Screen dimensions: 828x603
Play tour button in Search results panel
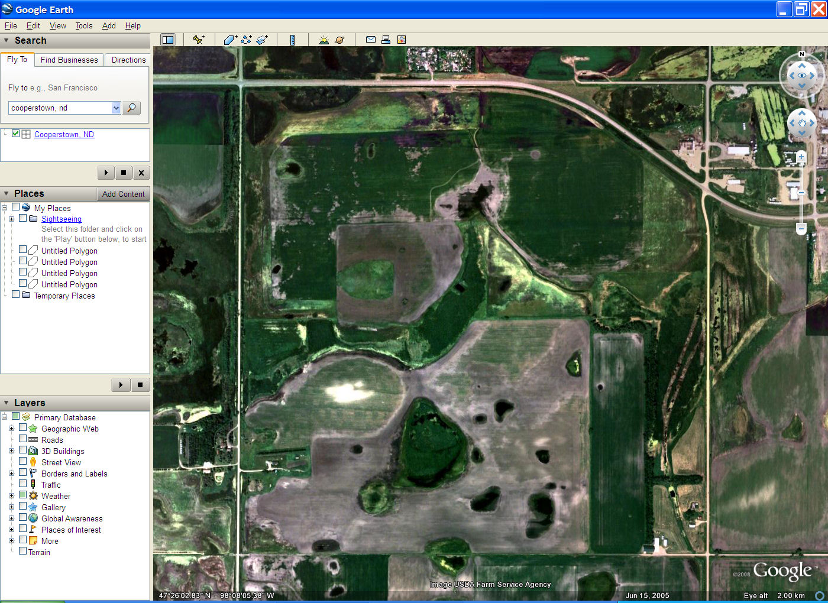(x=106, y=173)
